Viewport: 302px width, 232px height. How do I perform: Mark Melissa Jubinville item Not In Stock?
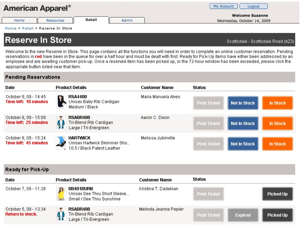[x=243, y=144]
